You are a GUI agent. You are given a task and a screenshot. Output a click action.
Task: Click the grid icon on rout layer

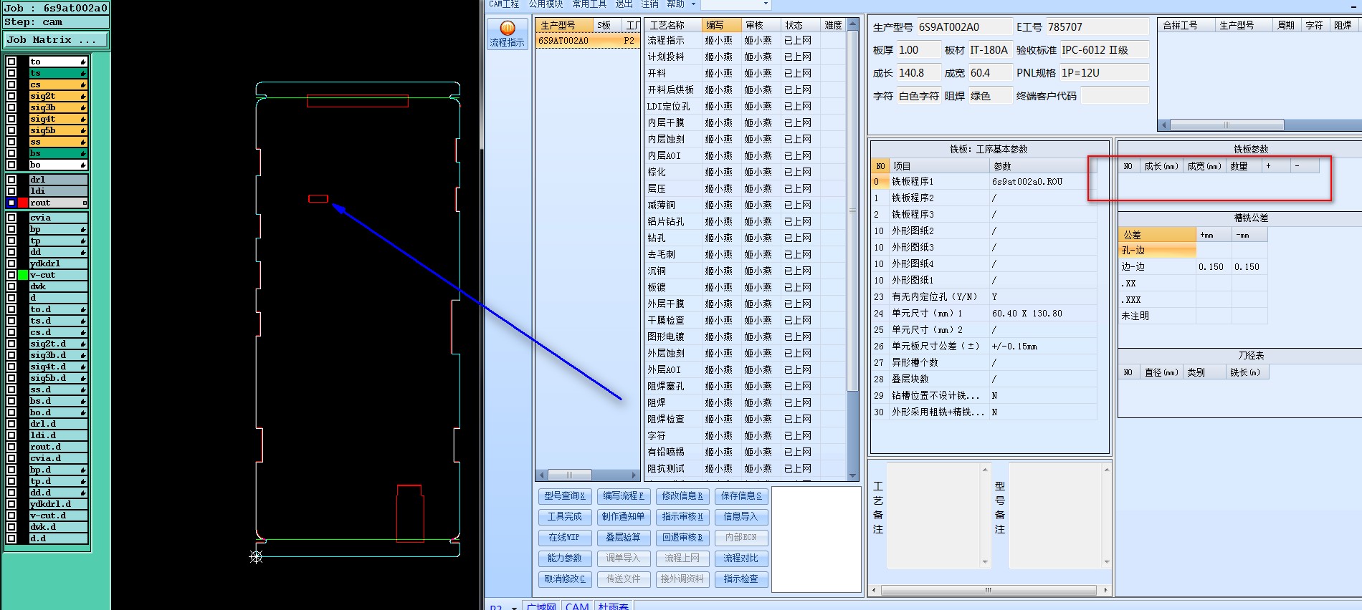point(85,203)
